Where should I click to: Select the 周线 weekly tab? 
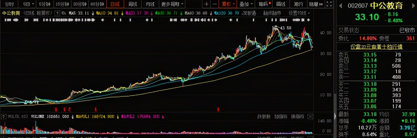point(133,4)
